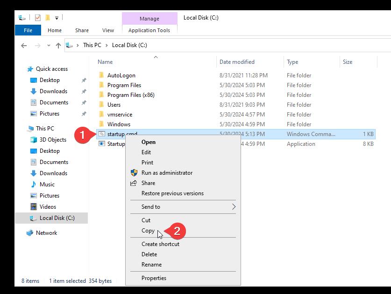Click the New Folder icon in quick toolbar
Viewport: 391px width, 294px height.
47,18
